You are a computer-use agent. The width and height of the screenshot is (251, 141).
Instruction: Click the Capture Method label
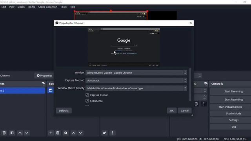tap(75, 80)
